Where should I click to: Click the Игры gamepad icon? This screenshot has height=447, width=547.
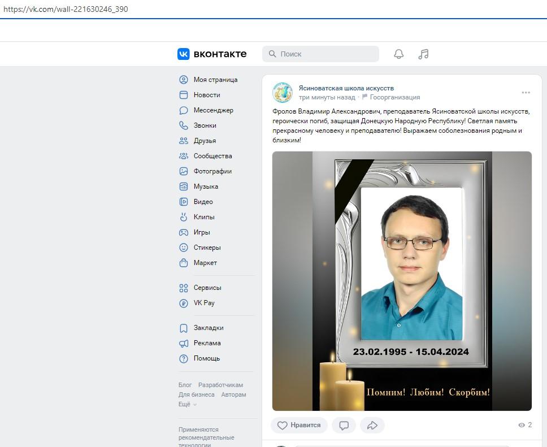coord(184,232)
